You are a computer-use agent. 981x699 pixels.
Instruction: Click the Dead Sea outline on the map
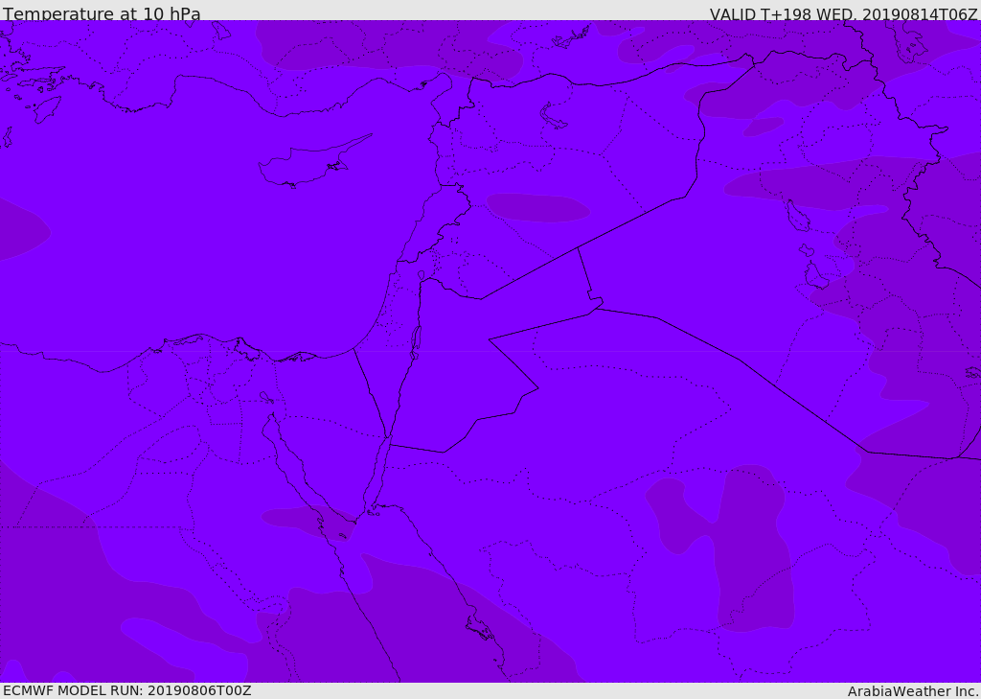[x=415, y=342]
